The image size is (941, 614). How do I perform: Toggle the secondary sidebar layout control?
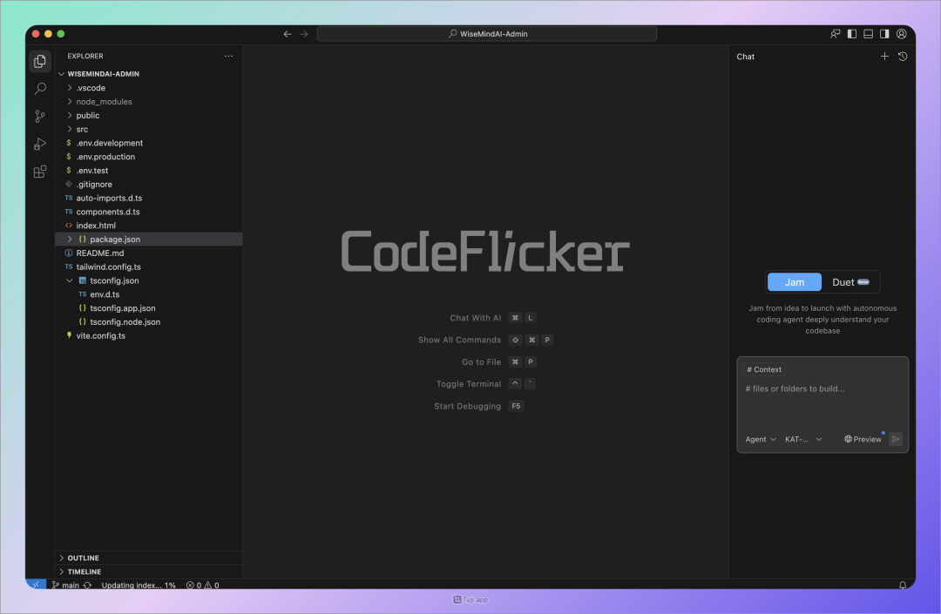tap(883, 33)
